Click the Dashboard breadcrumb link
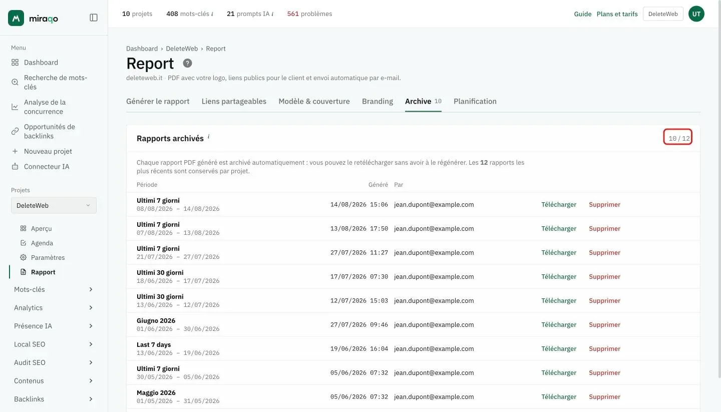The width and height of the screenshot is (721, 412). [x=142, y=49]
